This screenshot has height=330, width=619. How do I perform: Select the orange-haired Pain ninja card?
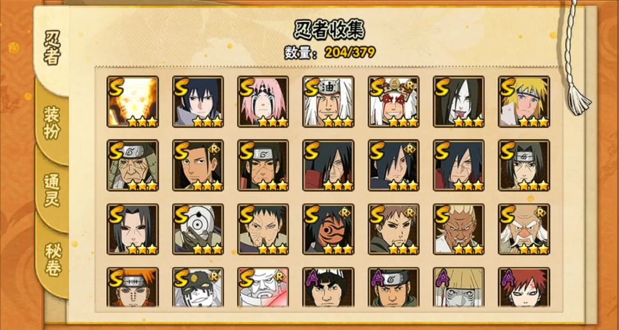(132, 288)
